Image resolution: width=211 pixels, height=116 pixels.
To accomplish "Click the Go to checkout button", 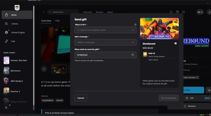I will coord(169,98).
